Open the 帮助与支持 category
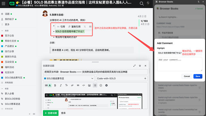Image resolution: width=206 pixels, height=116 pixels. coord(10,41)
